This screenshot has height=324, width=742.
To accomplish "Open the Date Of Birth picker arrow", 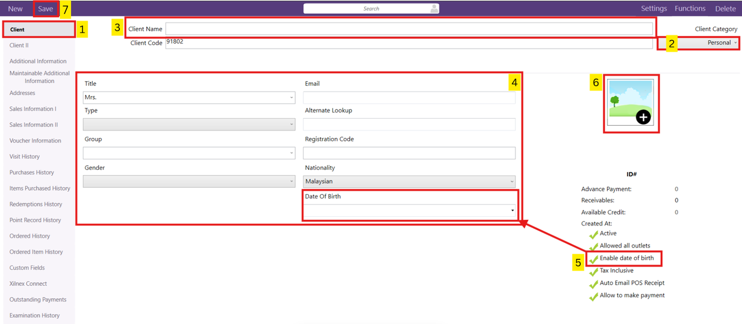I will (512, 210).
